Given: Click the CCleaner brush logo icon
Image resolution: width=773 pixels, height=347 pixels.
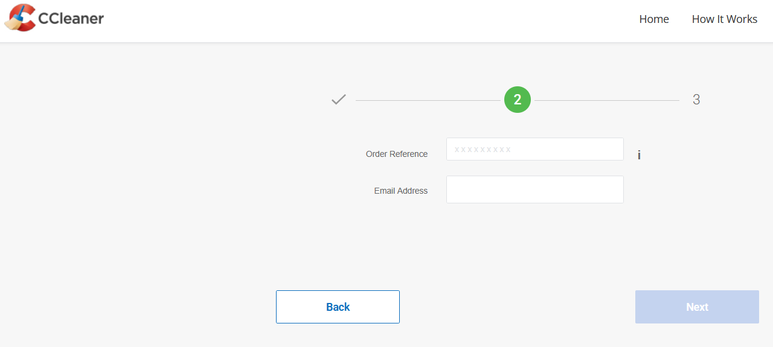Looking at the screenshot, I should coord(20,18).
